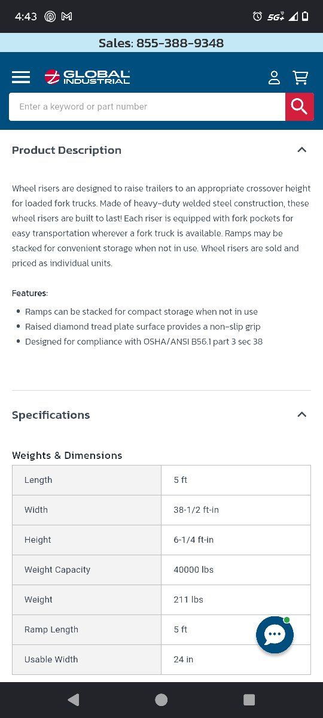Open the user account icon
The height and width of the screenshot is (718, 323).
click(274, 77)
